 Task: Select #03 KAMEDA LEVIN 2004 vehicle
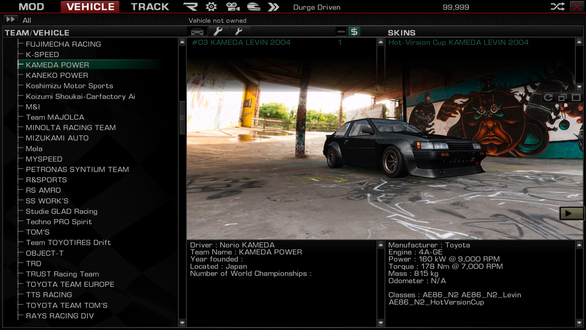[241, 42]
